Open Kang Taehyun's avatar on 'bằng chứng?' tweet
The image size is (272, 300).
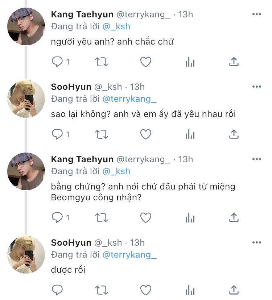pos(26,171)
